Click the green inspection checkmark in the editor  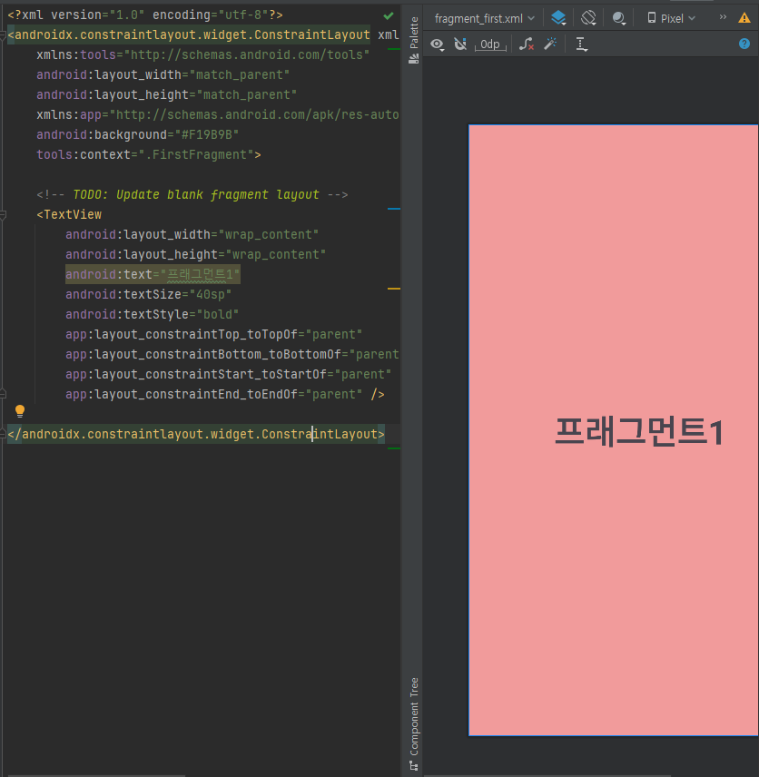(x=389, y=15)
